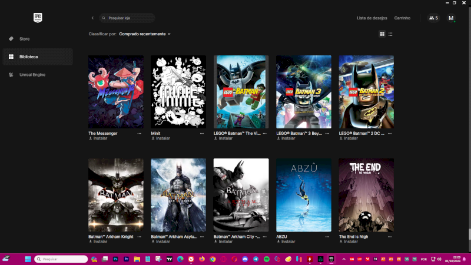
Task: Switch library to grid view
Action: pyautogui.click(x=382, y=34)
